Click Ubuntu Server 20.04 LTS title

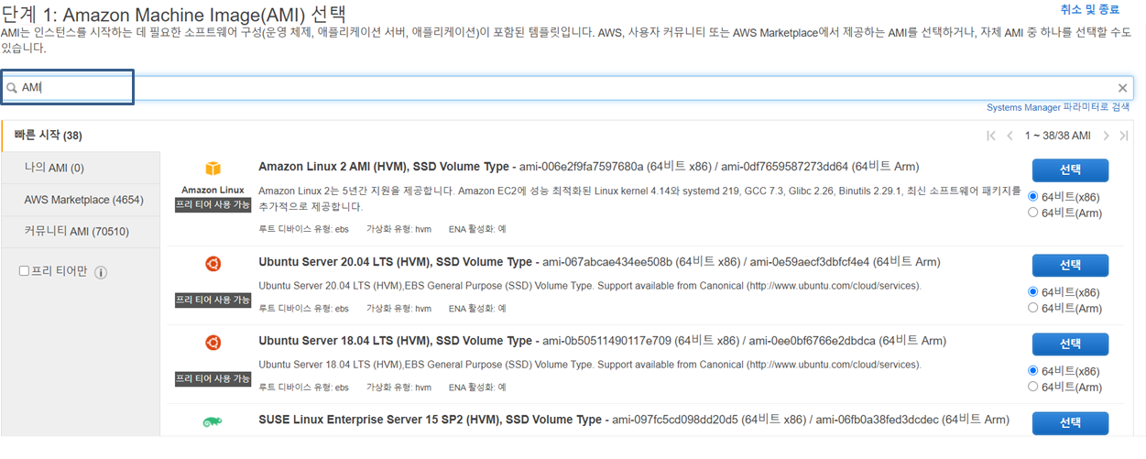[395, 262]
